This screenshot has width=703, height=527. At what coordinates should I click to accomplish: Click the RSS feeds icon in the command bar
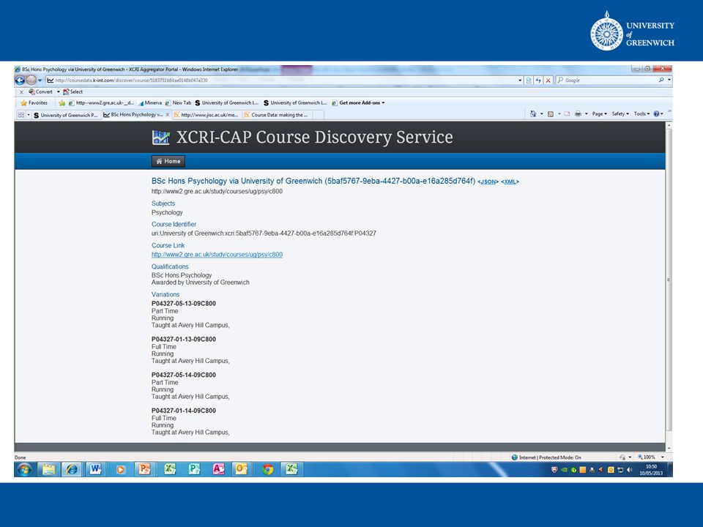point(551,114)
